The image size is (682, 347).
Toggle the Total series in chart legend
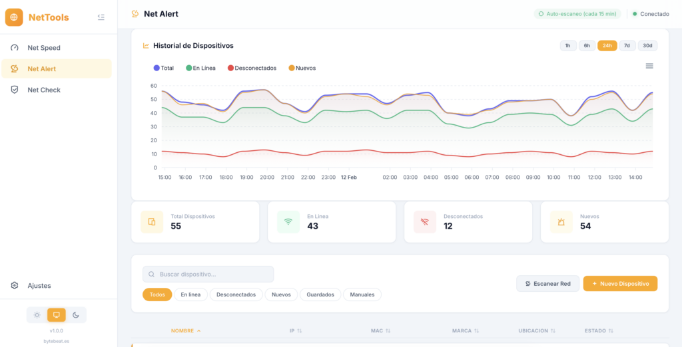[164, 68]
